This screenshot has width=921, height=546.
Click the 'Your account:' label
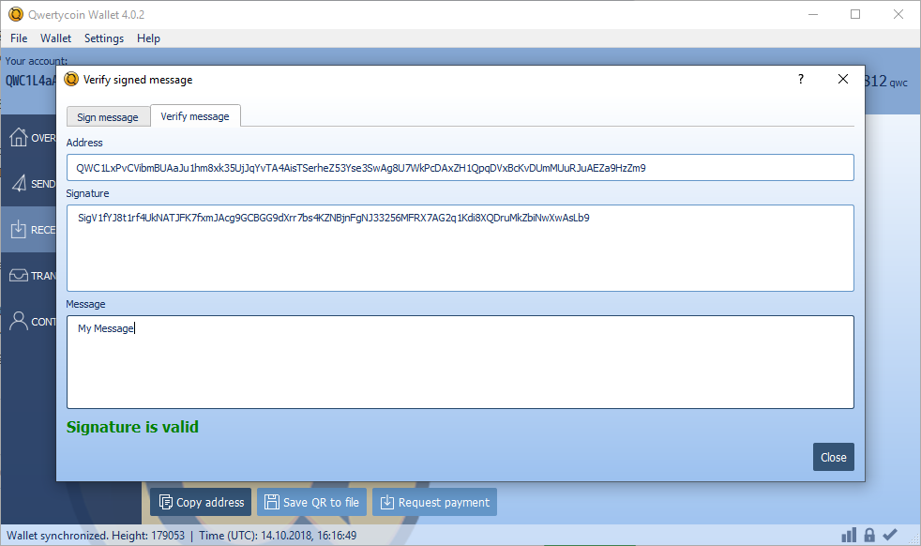click(37, 61)
